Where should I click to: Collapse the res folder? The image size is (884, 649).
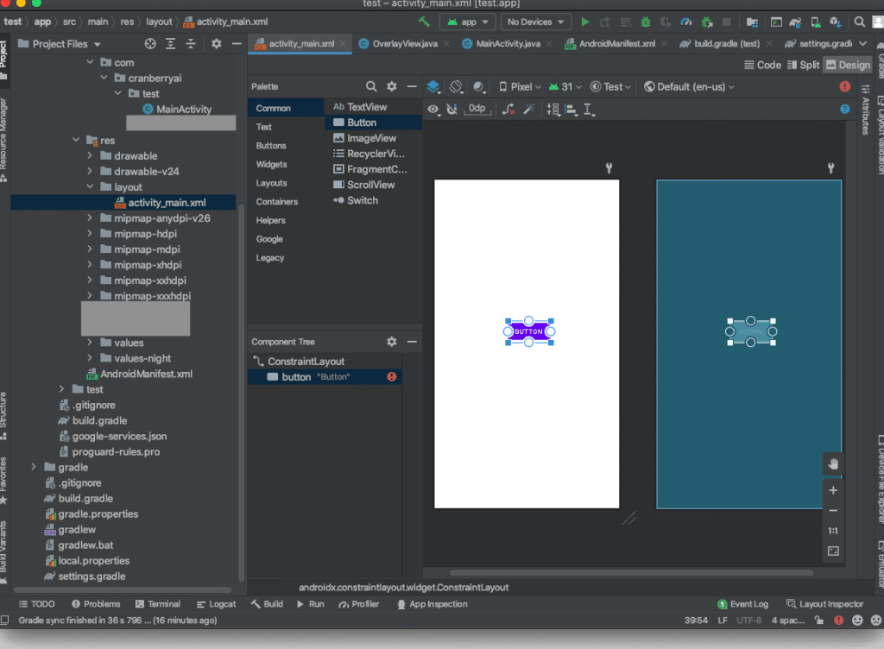76,140
